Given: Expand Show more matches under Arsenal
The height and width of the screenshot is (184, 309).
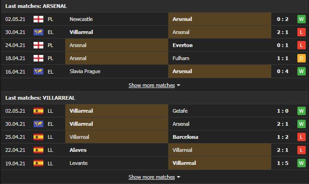Looking at the screenshot, I should 151,85.
